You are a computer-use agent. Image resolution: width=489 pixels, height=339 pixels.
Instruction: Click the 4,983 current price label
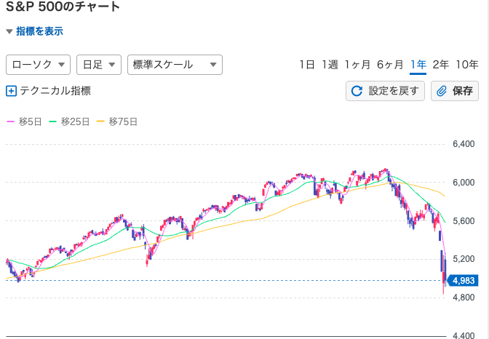point(464,281)
